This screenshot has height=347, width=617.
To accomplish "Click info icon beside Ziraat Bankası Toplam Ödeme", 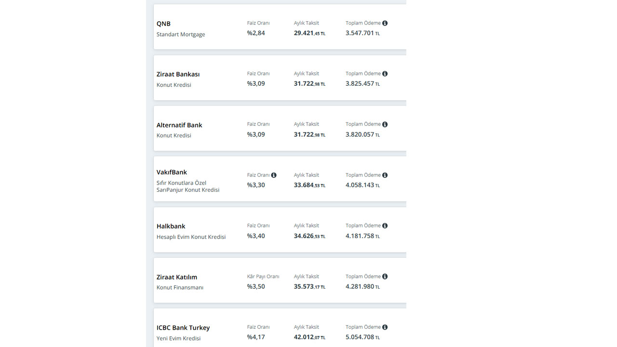I will coord(385,74).
